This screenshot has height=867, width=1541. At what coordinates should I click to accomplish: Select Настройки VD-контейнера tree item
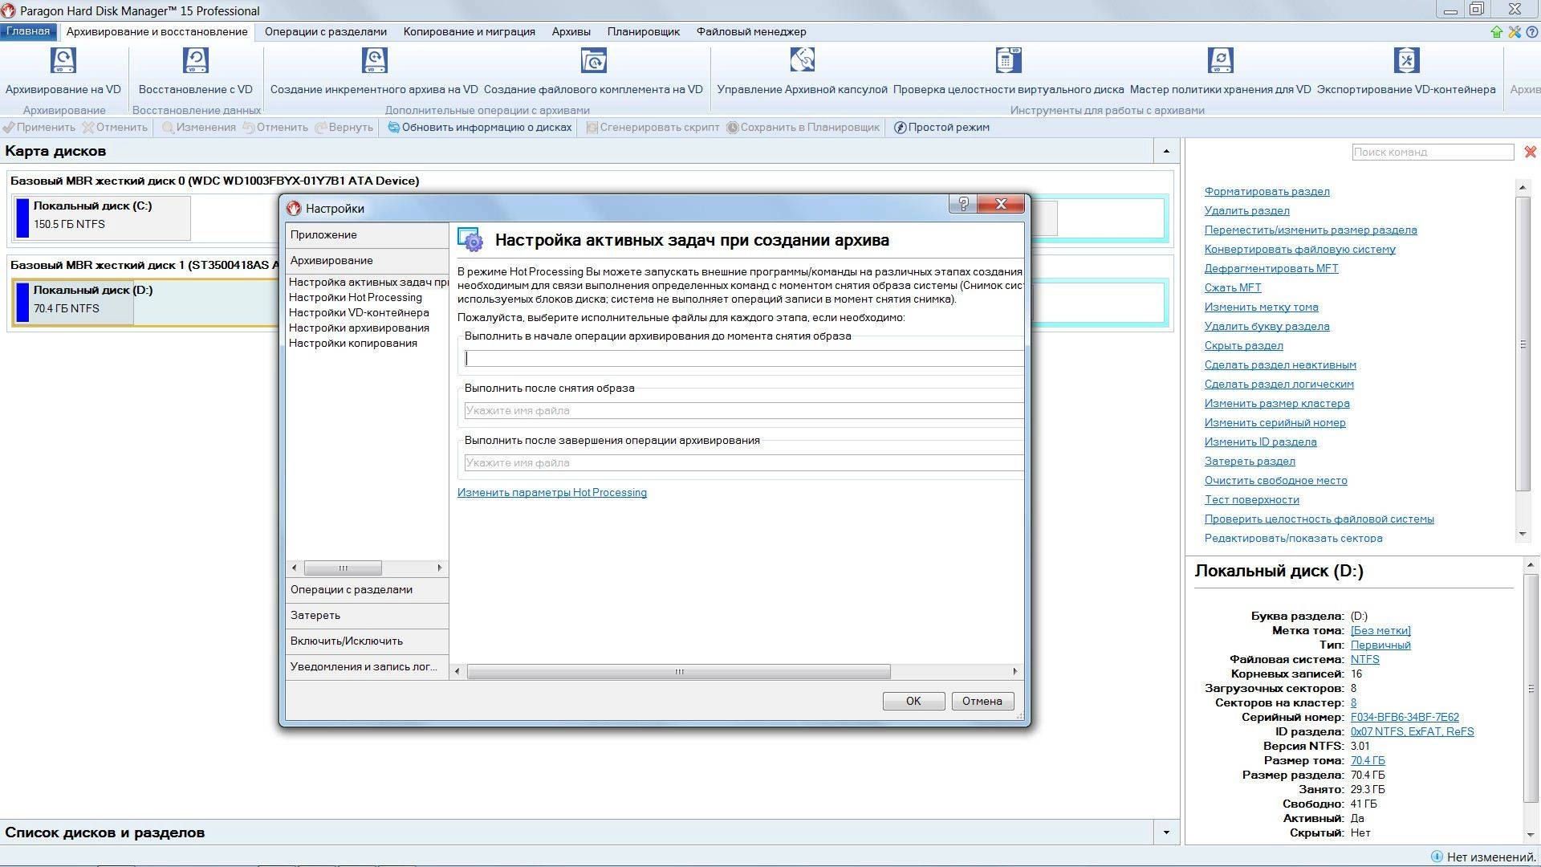coord(359,312)
